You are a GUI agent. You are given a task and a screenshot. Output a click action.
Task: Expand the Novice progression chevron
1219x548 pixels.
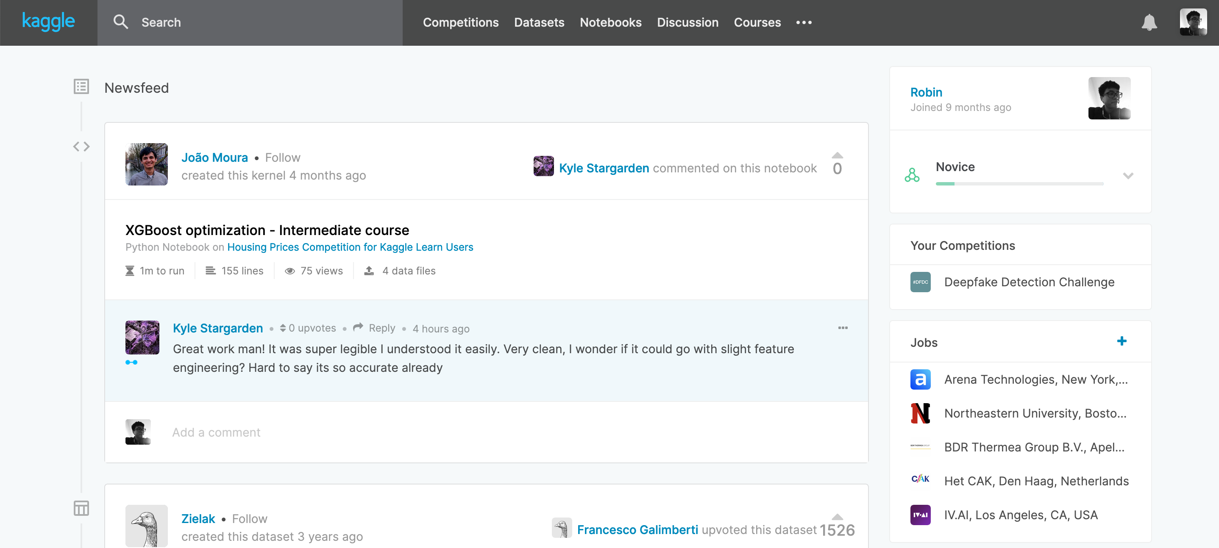(1128, 176)
